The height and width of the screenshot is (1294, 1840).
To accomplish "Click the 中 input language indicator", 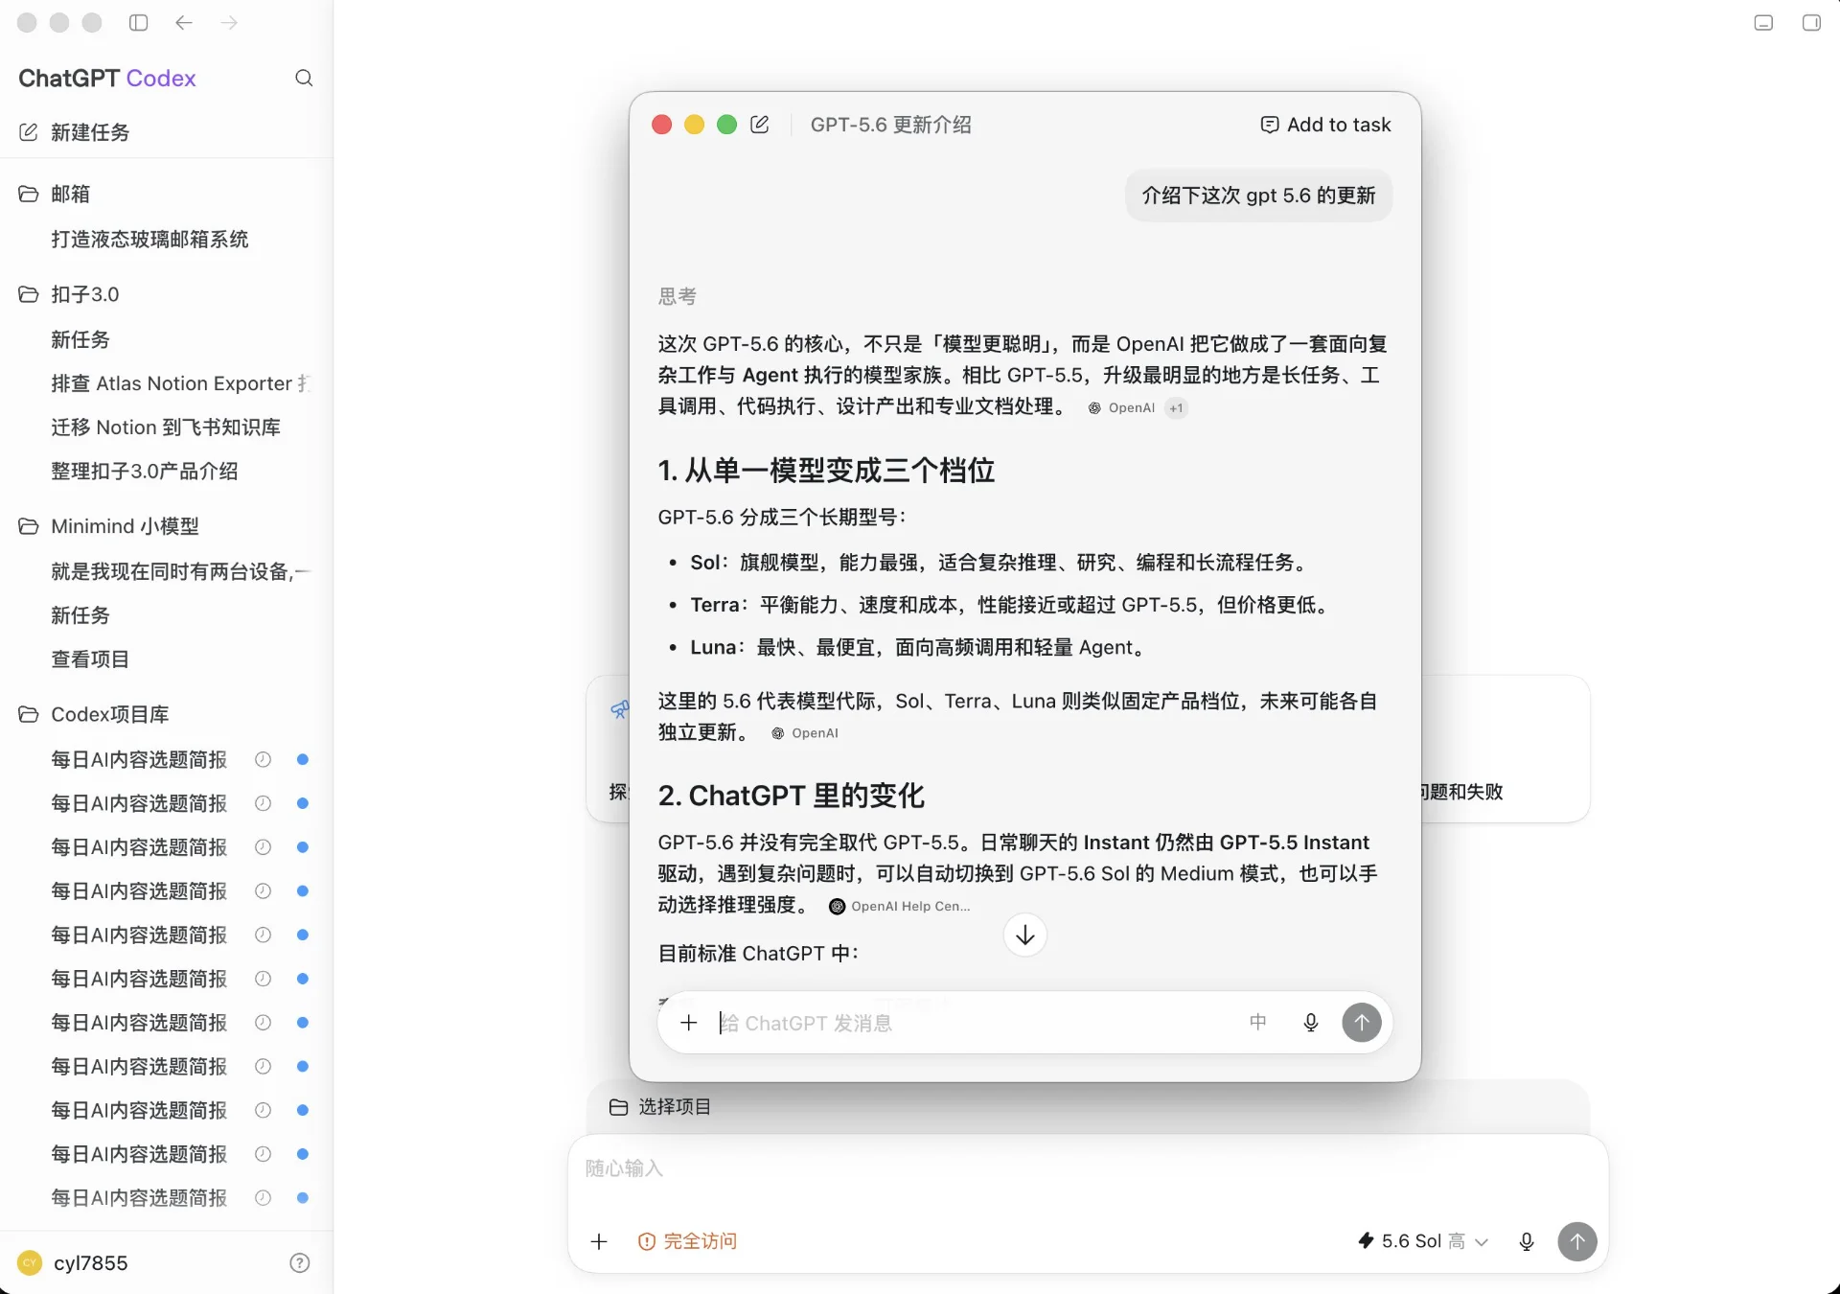I will [x=1258, y=1022].
